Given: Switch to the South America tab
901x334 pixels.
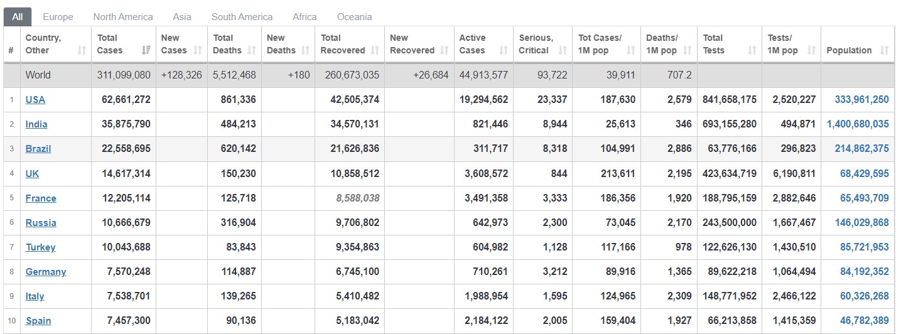Looking at the screenshot, I should click(242, 17).
